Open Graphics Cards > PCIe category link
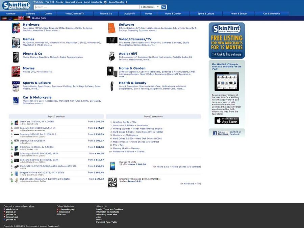304x228 pixels. (125, 122)
